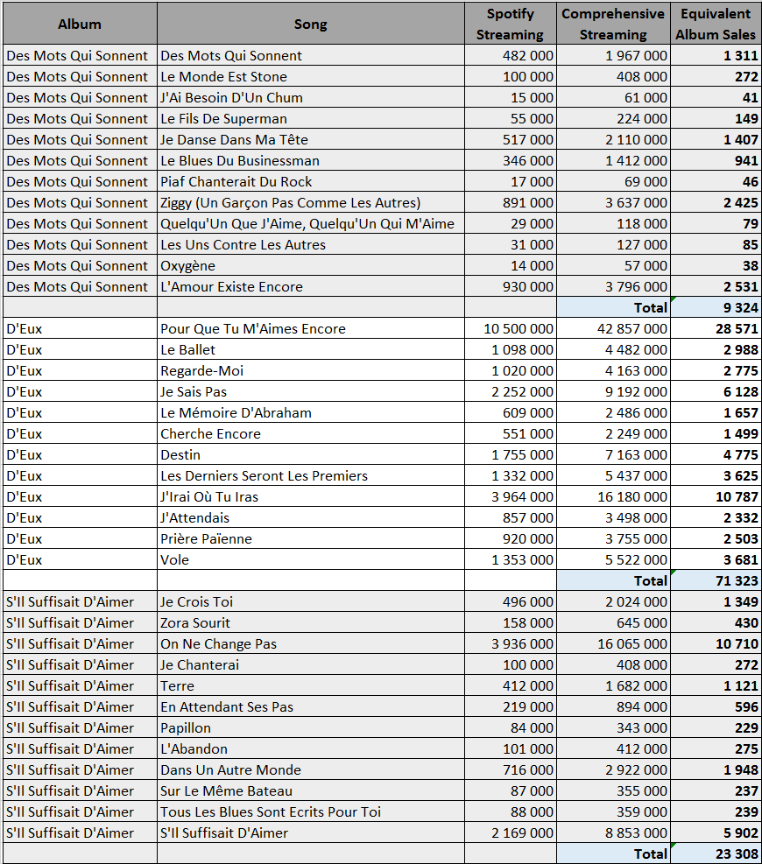Select song Tous Les Blues Sont Ecrits Pour Toi

310,811
